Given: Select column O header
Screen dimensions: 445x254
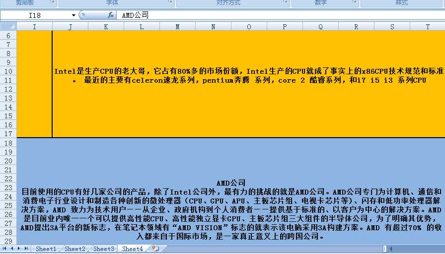Looking at the screenshot, I should tap(249, 27).
